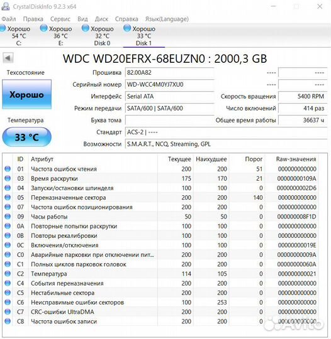331x339 pixels.
Task: Click the firmware field 82.00A82
Action: [x=169, y=73]
